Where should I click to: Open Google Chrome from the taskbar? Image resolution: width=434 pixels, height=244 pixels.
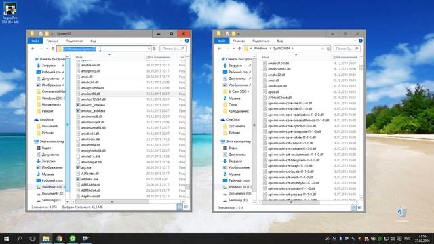click(x=59, y=239)
